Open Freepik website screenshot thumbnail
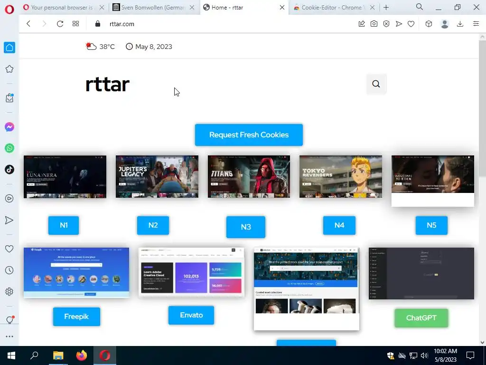The image size is (486, 365). (x=76, y=272)
